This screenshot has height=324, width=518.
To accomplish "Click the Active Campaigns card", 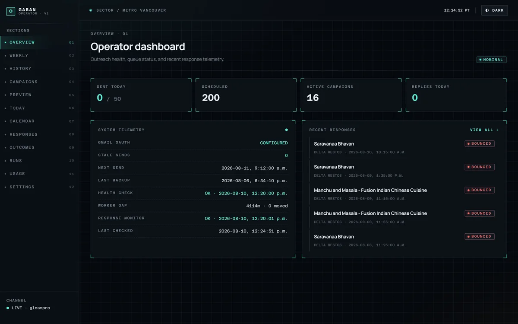I will click(x=351, y=95).
